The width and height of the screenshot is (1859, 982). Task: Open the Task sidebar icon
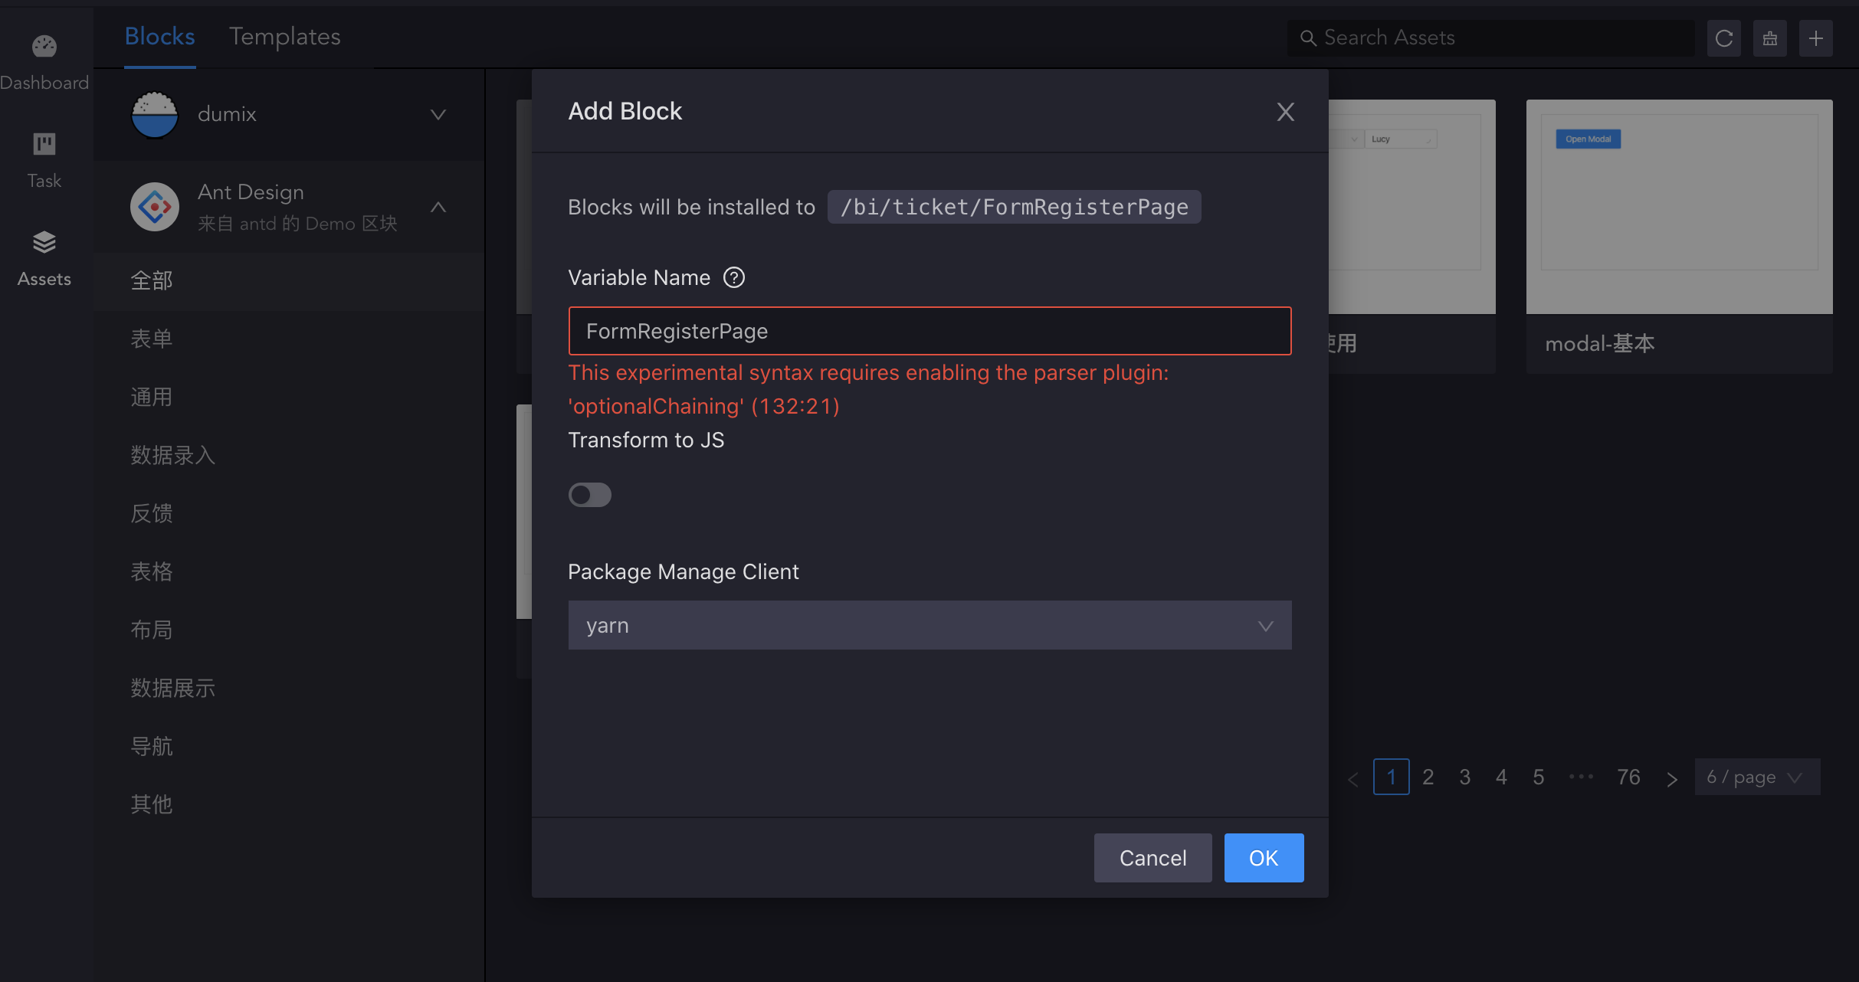click(x=44, y=145)
